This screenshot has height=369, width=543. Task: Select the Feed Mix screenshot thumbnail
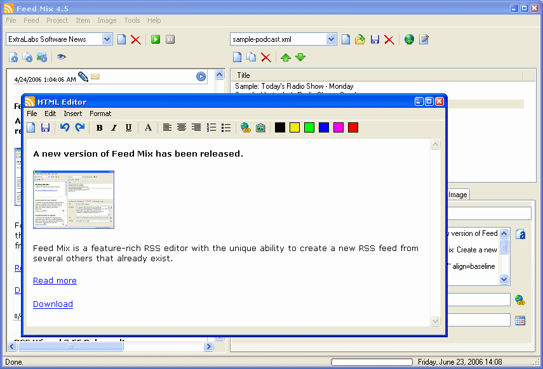pos(74,200)
